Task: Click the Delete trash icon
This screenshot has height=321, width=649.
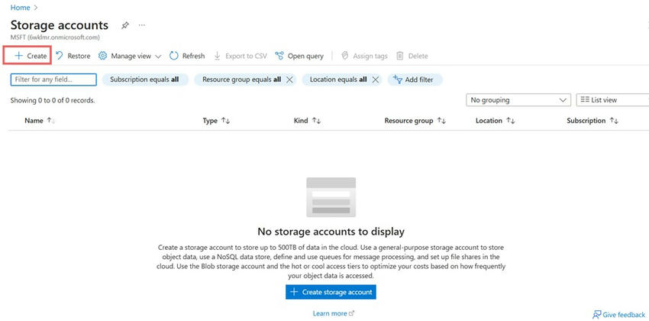Action: (400, 56)
